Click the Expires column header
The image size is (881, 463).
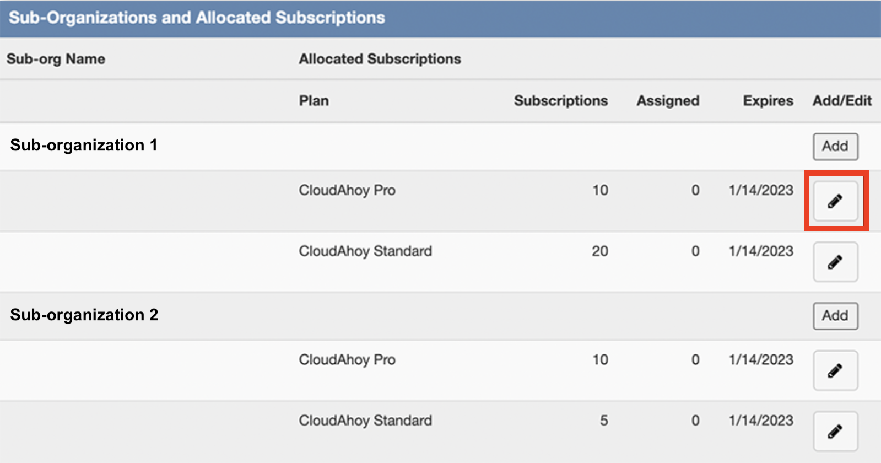768,101
